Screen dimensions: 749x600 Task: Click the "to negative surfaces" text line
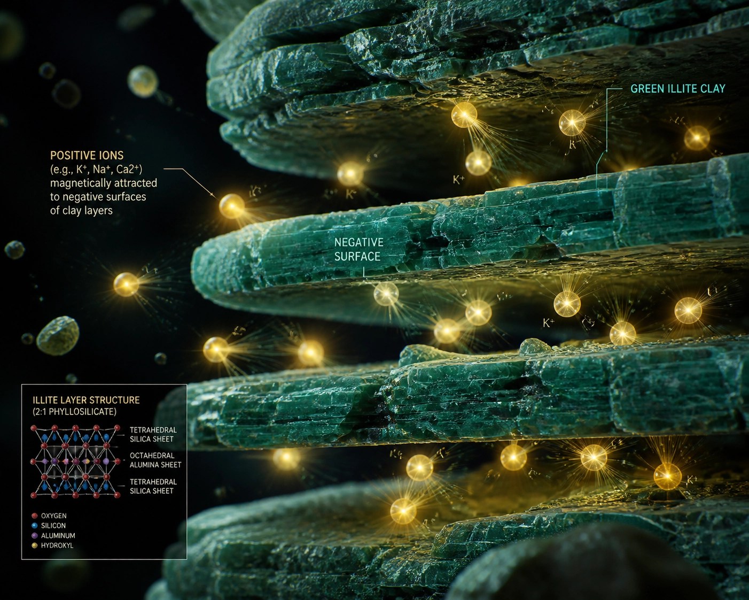click(x=98, y=197)
